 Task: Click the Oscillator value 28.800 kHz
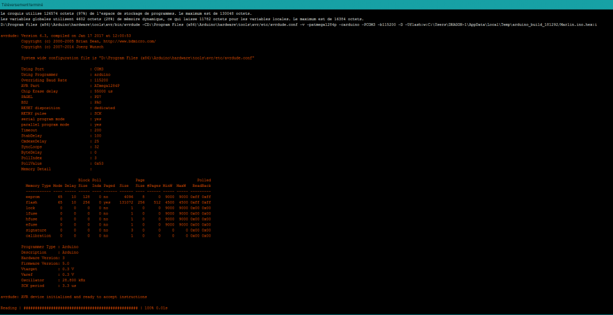[74, 280]
